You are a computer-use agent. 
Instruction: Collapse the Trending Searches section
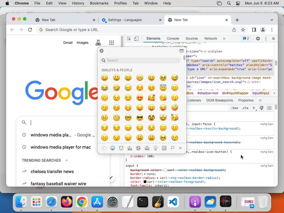pyautogui.click(x=67, y=160)
